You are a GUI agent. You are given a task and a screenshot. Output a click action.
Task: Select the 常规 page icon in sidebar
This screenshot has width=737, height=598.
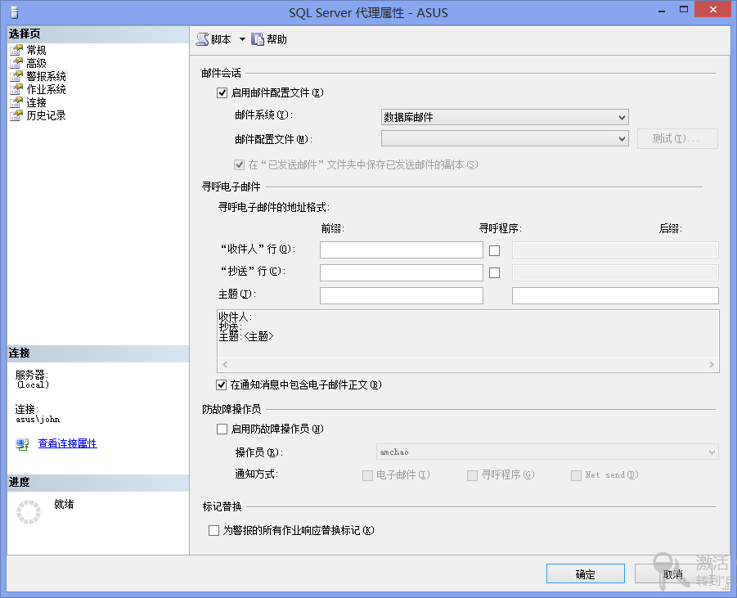click(16, 50)
